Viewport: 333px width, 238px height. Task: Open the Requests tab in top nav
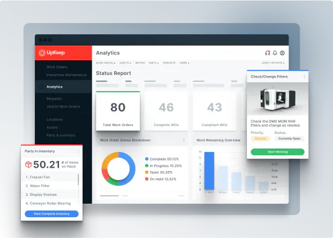tap(169, 63)
